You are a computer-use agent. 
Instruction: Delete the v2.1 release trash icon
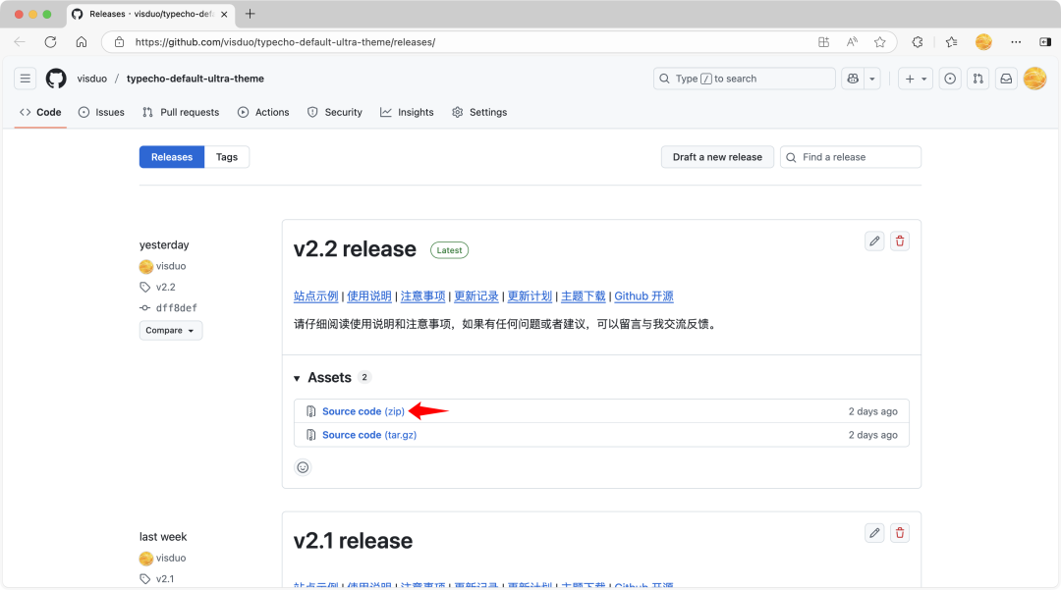tap(900, 533)
